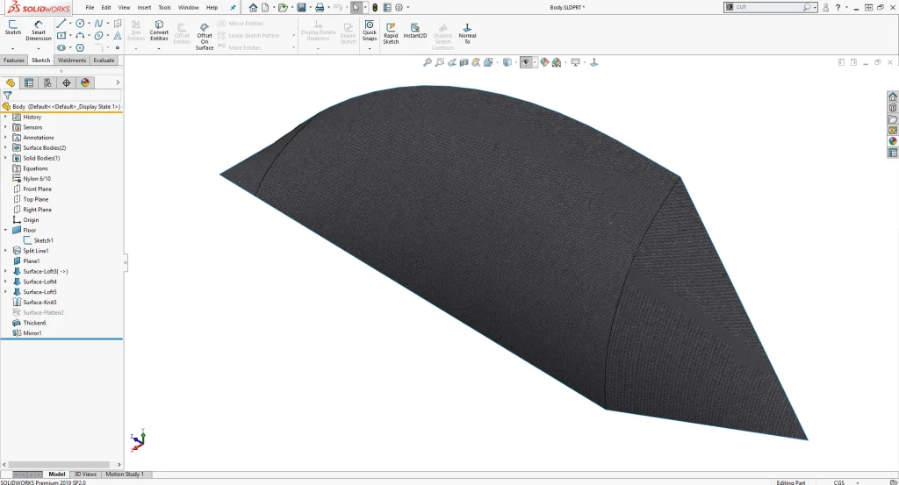Toggle the hide/show items view button

(525, 62)
